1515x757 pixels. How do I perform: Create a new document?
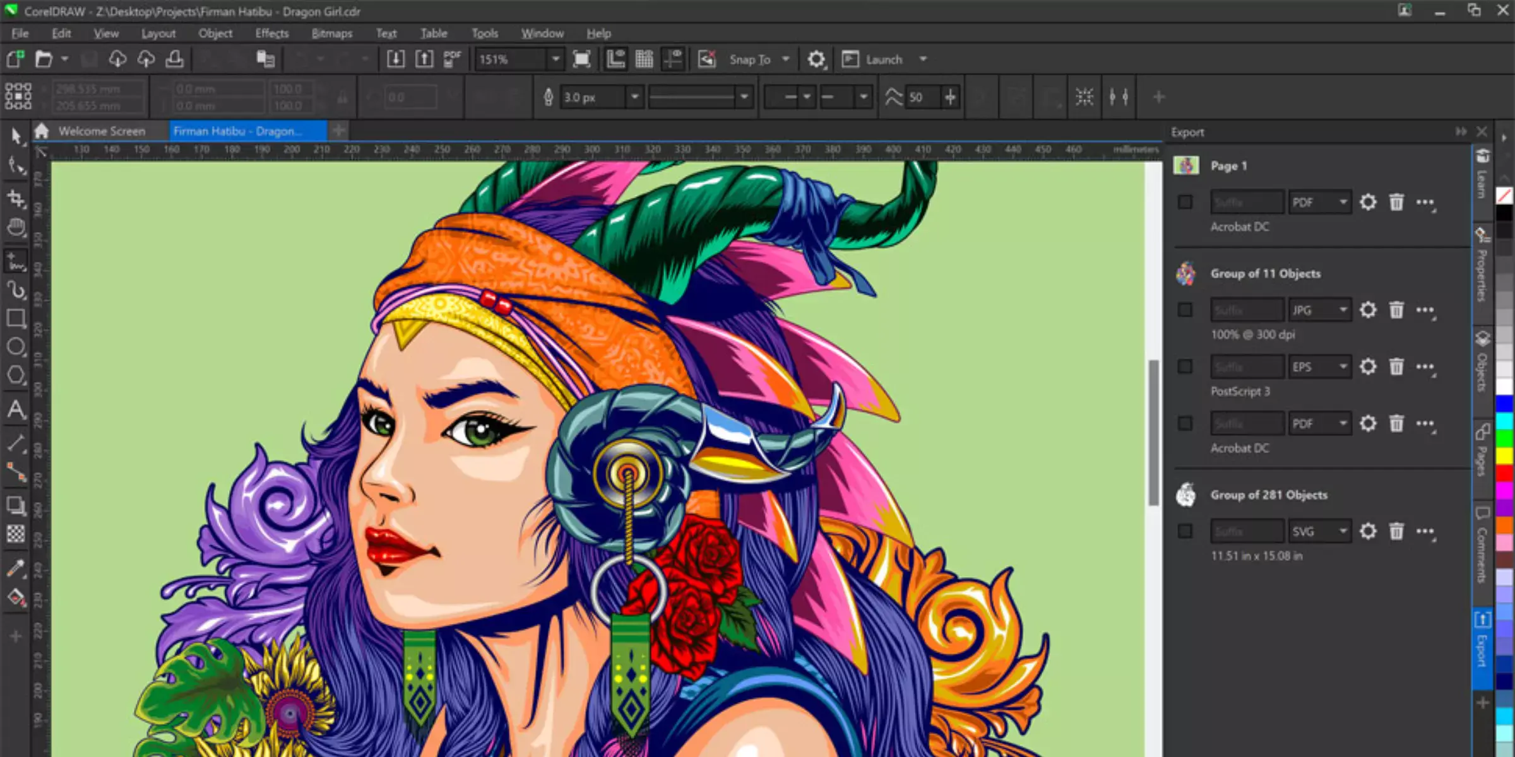coord(15,59)
